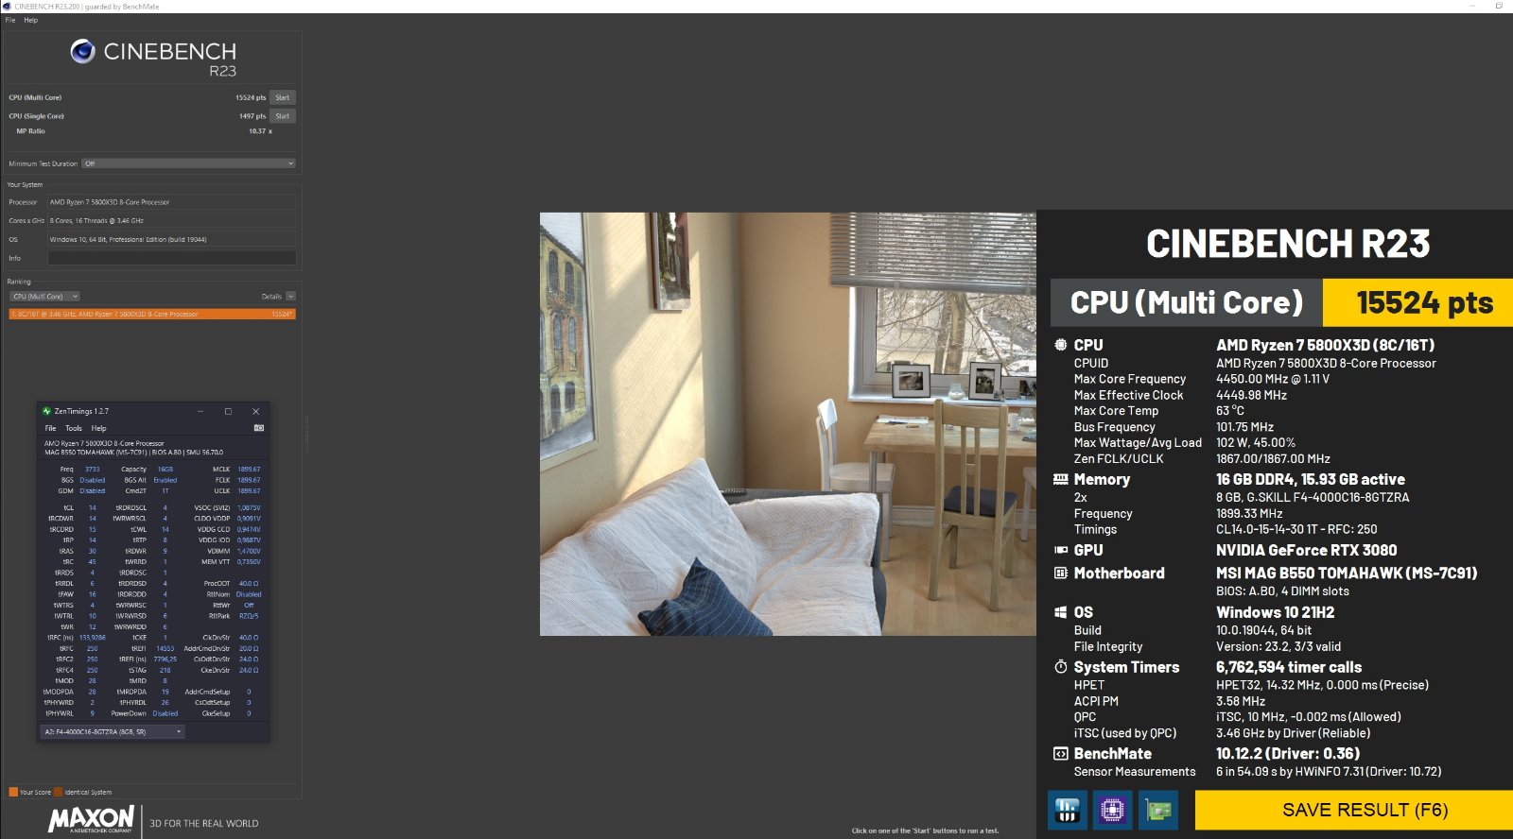Click the Processor field in Your System
Viewport: 1513px width, 839px height.
(x=172, y=202)
